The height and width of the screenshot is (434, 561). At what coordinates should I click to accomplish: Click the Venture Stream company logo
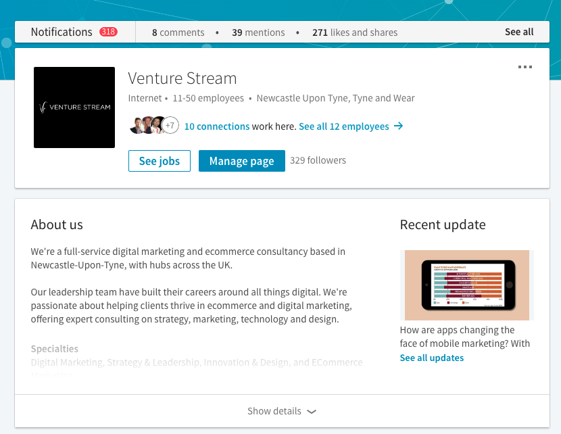click(x=74, y=107)
